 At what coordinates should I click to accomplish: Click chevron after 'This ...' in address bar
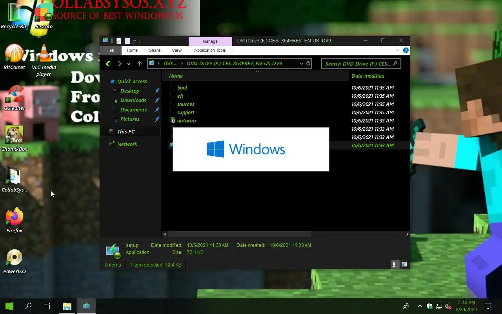(182, 63)
